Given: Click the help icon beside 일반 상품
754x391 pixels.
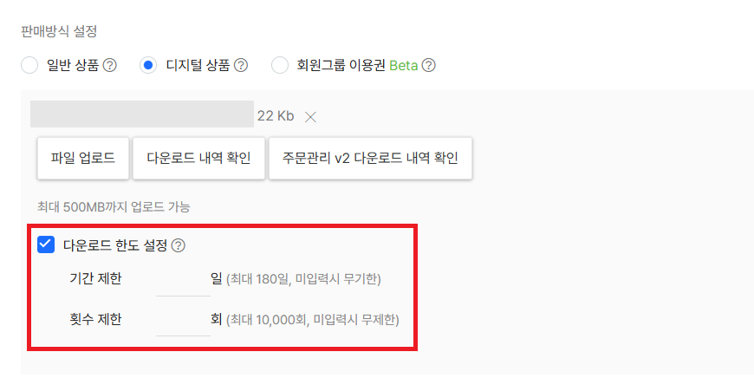Looking at the screenshot, I should click(x=110, y=65).
